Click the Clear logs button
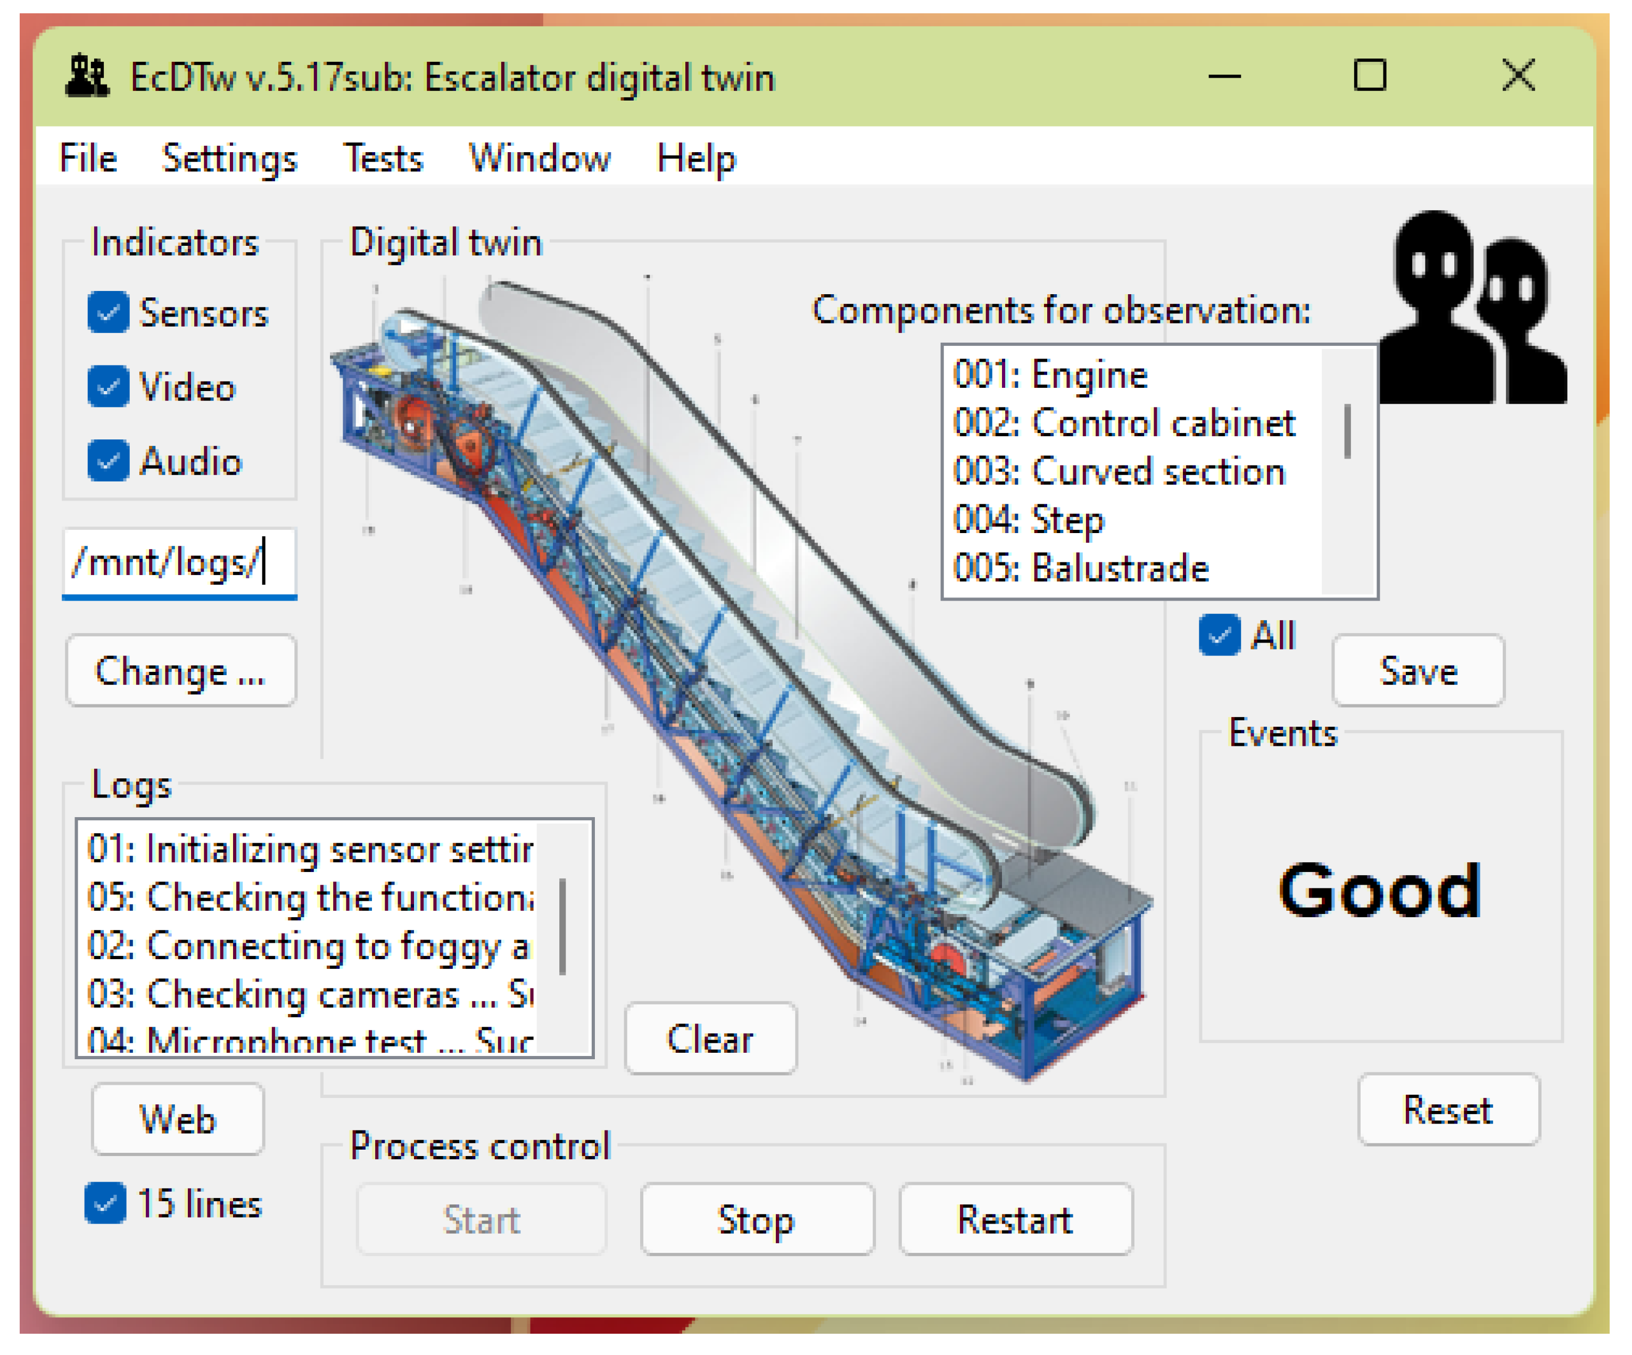The image size is (1632, 1355). (x=710, y=1039)
